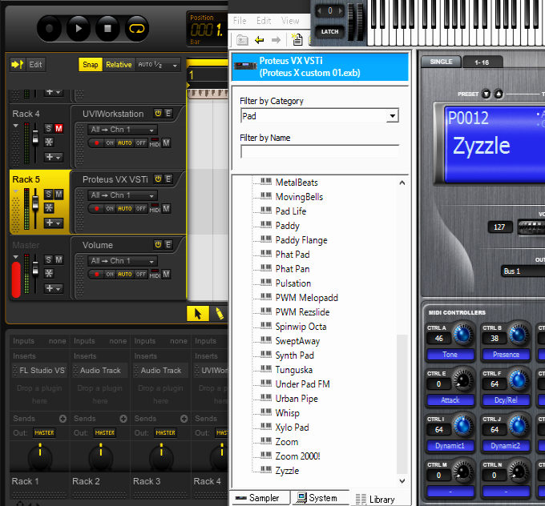This screenshot has height=506, width=545.
Task: Toggle the Relative button
Action: click(119, 65)
